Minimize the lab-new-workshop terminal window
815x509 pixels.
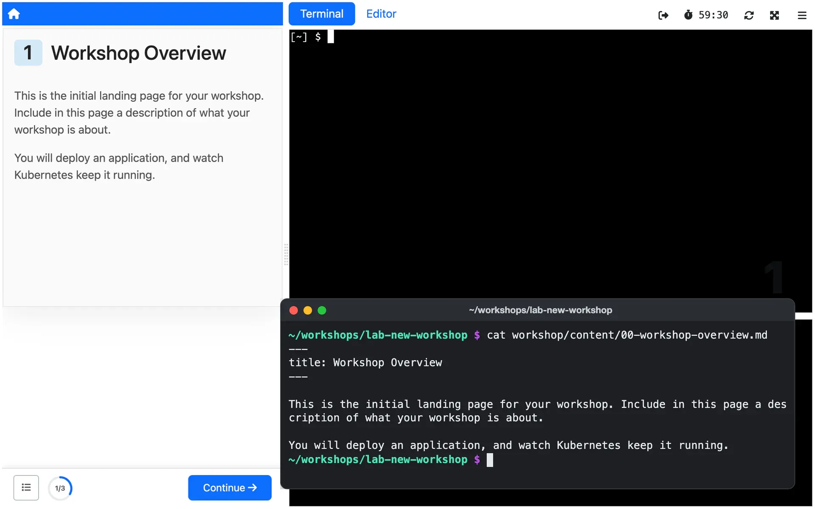tap(308, 310)
